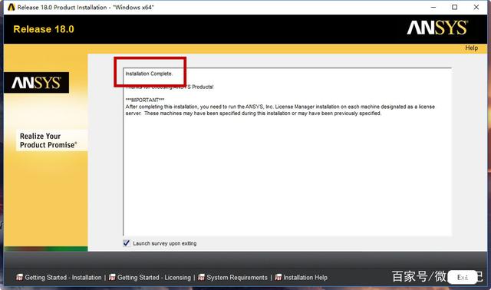Click the ANSYS logo in the left sidebar
The image size is (491, 290).
coord(36,83)
